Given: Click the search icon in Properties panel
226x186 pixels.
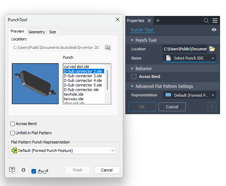Looking at the screenshot, I should coord(206,21).
